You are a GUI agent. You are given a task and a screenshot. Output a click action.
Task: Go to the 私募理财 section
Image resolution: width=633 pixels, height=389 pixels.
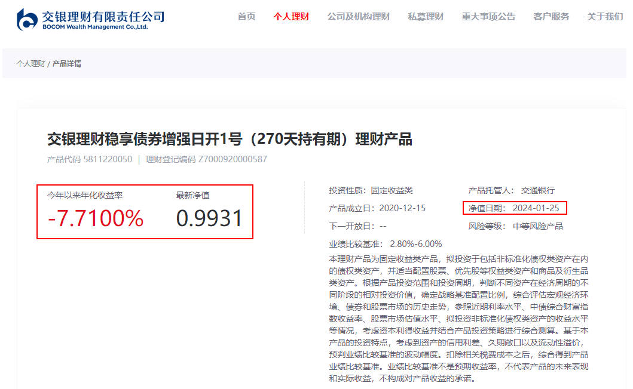click(426, 17)
